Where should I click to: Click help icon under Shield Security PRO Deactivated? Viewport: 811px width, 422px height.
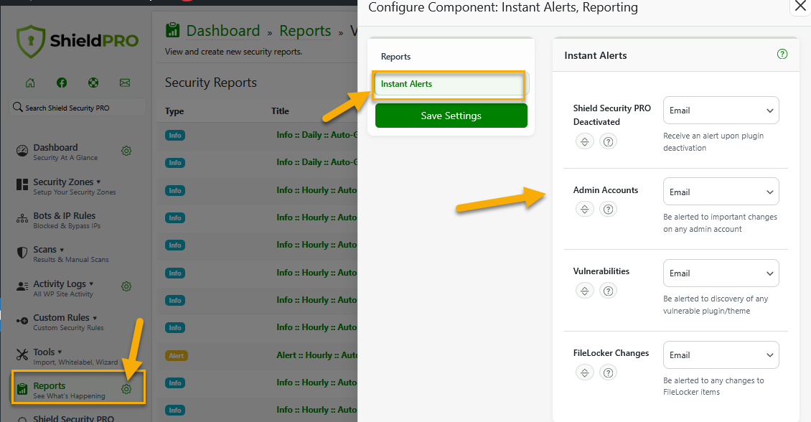(609, 141)
